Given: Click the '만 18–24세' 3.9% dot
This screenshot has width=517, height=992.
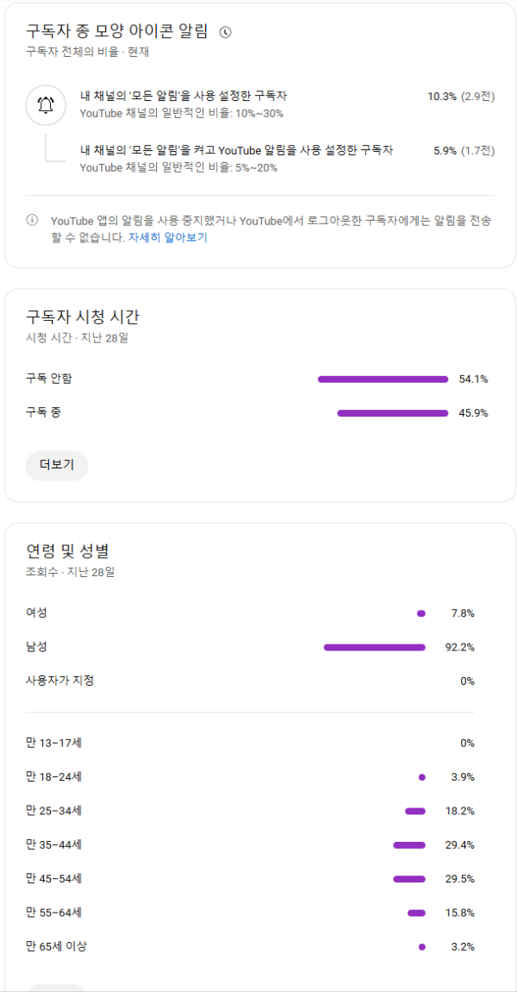Looking at the screenshot, I should point(422,777).
